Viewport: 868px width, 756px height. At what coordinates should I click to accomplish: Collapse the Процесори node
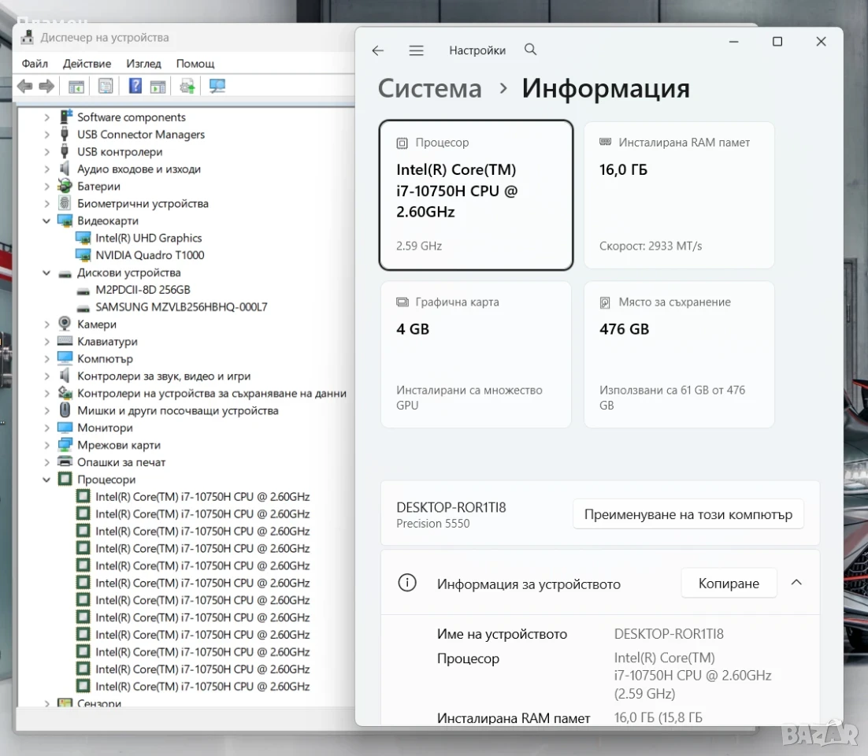[x=47, y=480]
